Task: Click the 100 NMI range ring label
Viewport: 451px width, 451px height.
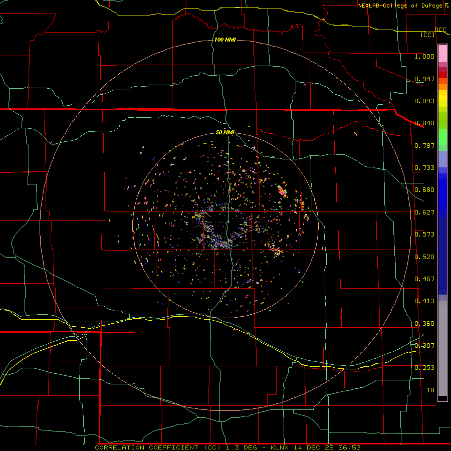Action: pos(225,40)
